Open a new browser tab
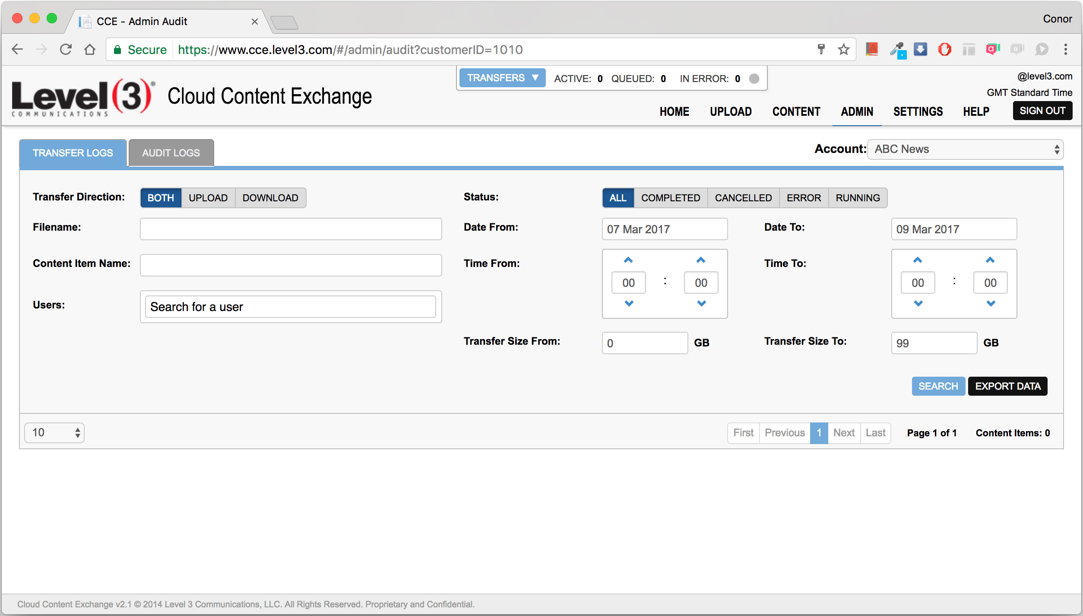 284,22
